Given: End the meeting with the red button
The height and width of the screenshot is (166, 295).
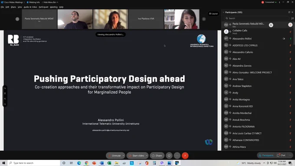Looking at the screenshot, I should [x=185, y=156].
